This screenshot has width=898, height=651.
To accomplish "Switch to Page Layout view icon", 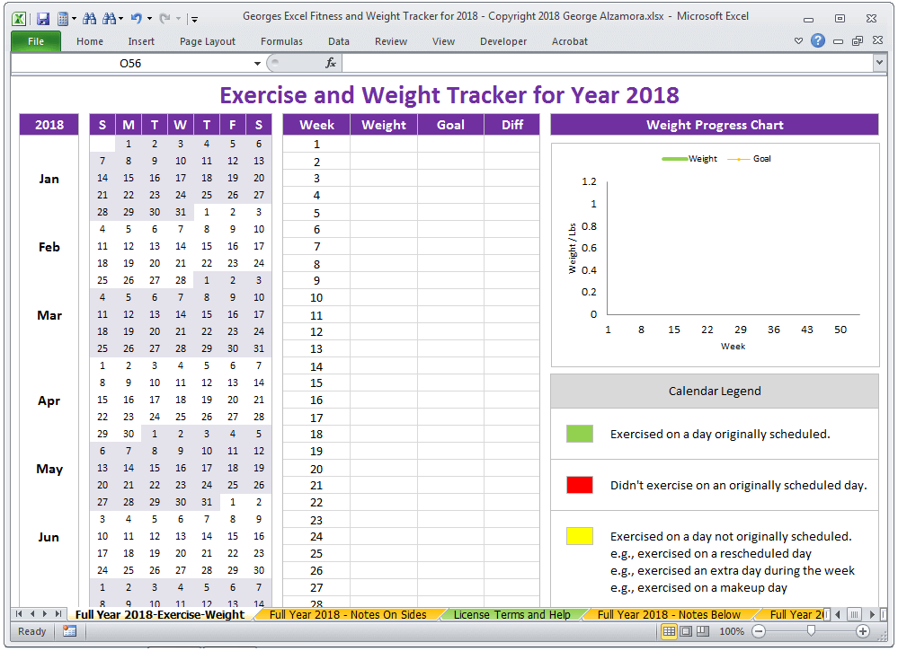I will tap(686, 631).
